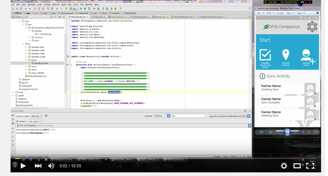Play the video
This screenshot has width=328, height=176.
(x=23, y=166)
